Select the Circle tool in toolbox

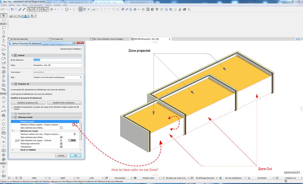click(x=3, y=124)
